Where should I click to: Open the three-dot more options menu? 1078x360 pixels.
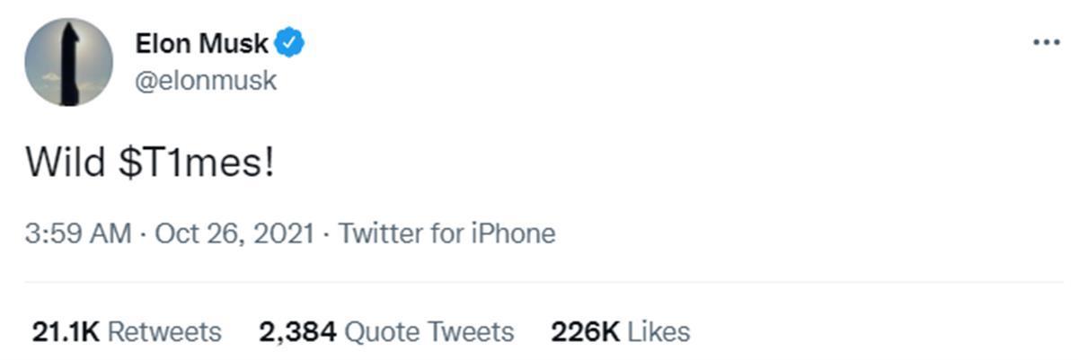[1047, 42]
